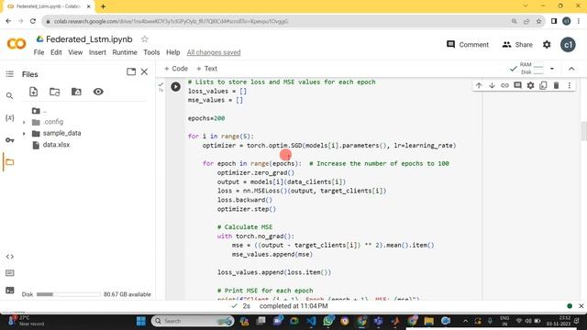Image resolution: width=587 pixels, height=330 pixels.
Task: Go to the Colab logo home
Action: pos(17,44)
